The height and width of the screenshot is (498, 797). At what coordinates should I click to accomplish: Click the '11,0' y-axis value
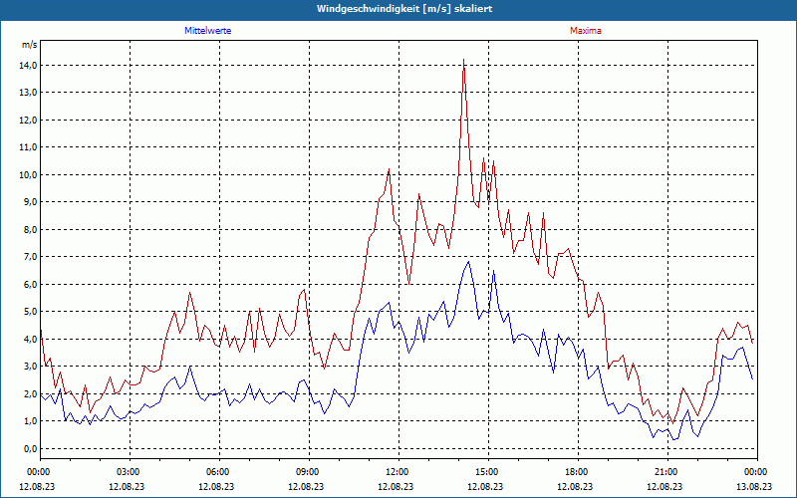coord(28,147)
